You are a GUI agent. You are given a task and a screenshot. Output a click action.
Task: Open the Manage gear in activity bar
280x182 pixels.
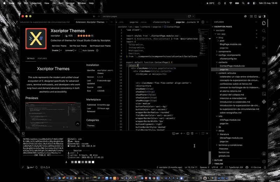pyautogui.click(x=264, y=161)
